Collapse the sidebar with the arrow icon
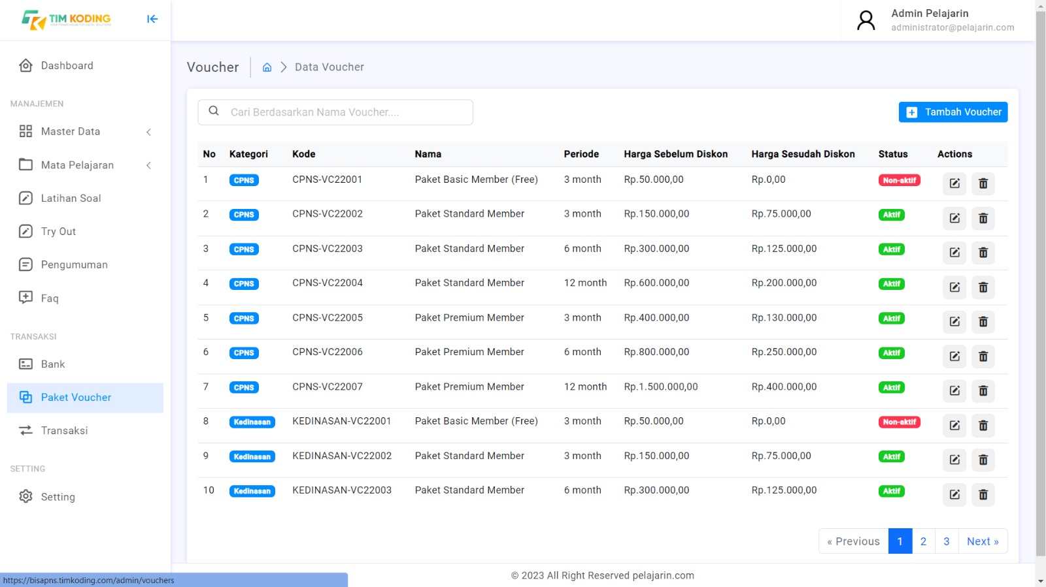 [x=152, y=19]
